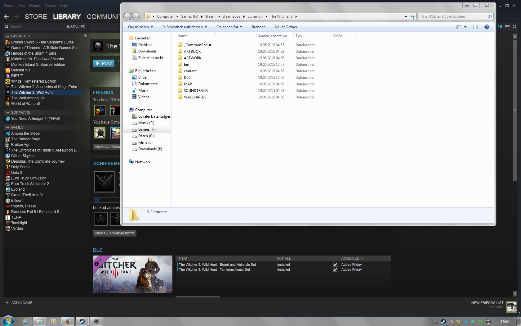Click the Witcher 3 taskbar icon

(96, 321)
